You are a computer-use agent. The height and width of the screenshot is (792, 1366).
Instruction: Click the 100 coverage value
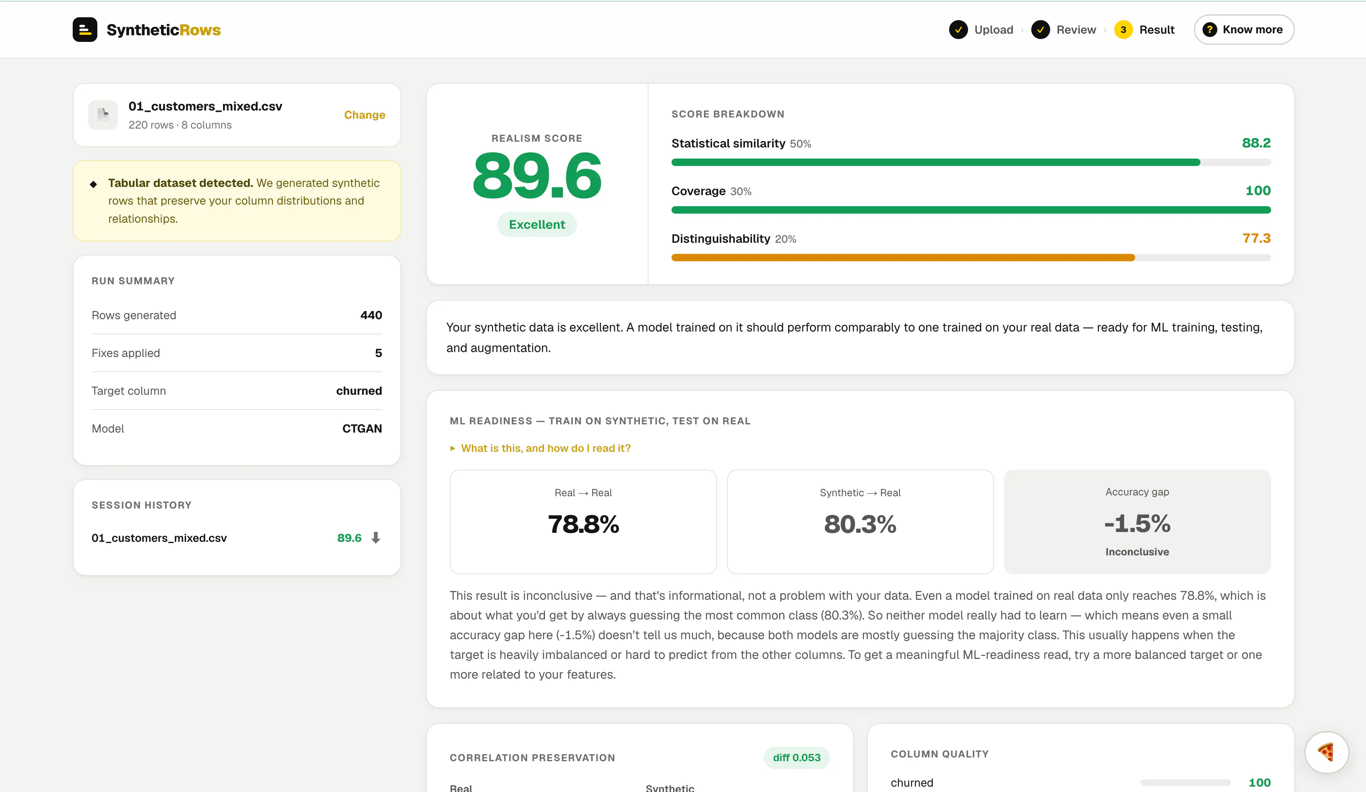point(1258,190)
